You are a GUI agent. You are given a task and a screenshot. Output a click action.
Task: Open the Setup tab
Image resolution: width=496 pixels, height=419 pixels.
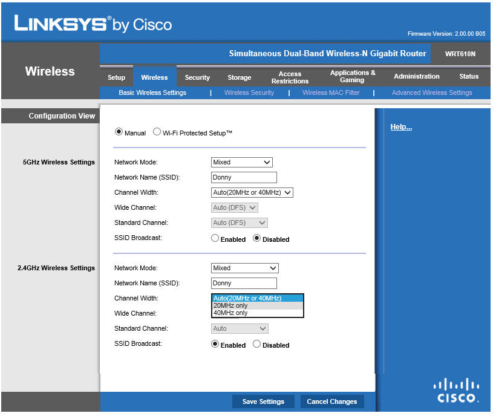116,77
